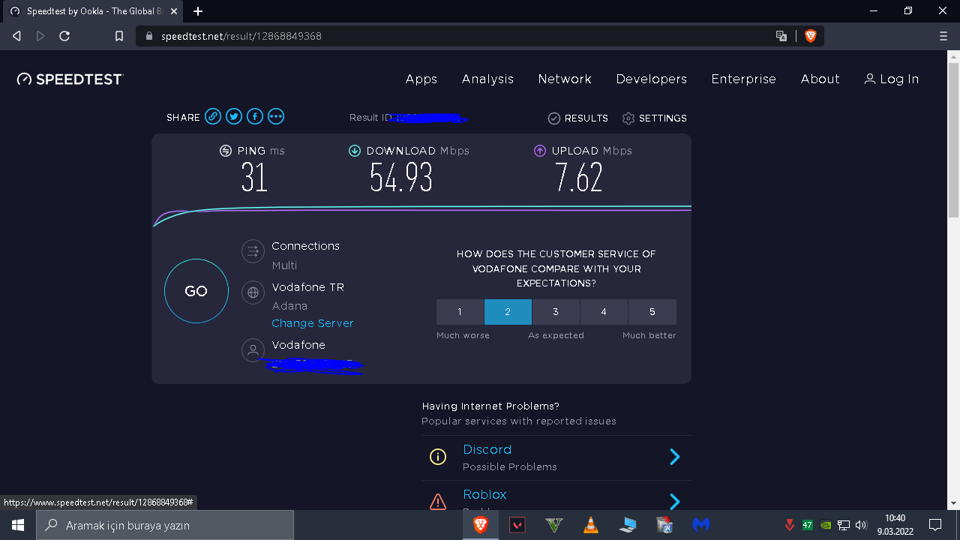The image size is (960, 540).
Task: Open a new browser tab
Action: tap(198, 11)
